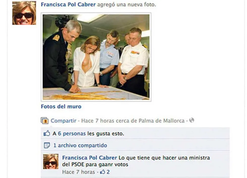Click the comment's Hace 7 horas timestamp

pyautogui.click(x=78, y=172)
